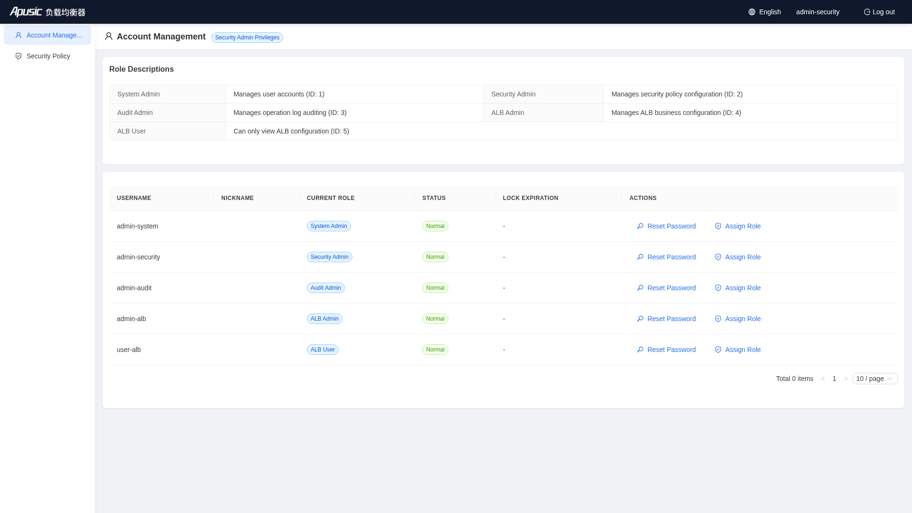Open Security Policy in sidebar
Screen dimensions: 912x513
(47, 56)
